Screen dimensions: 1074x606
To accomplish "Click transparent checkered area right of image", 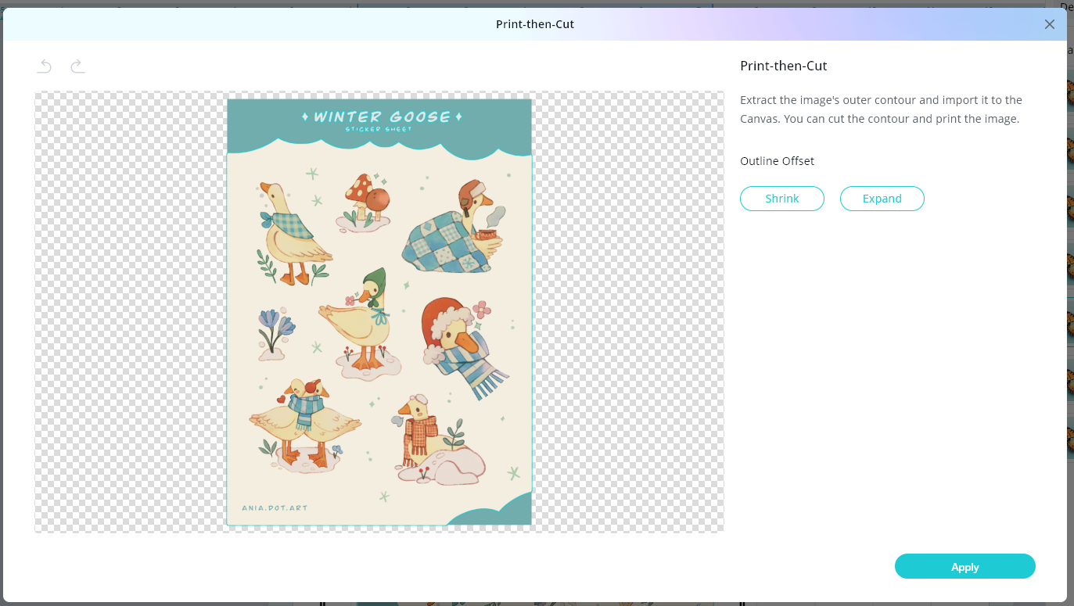I will pos(627,313).
